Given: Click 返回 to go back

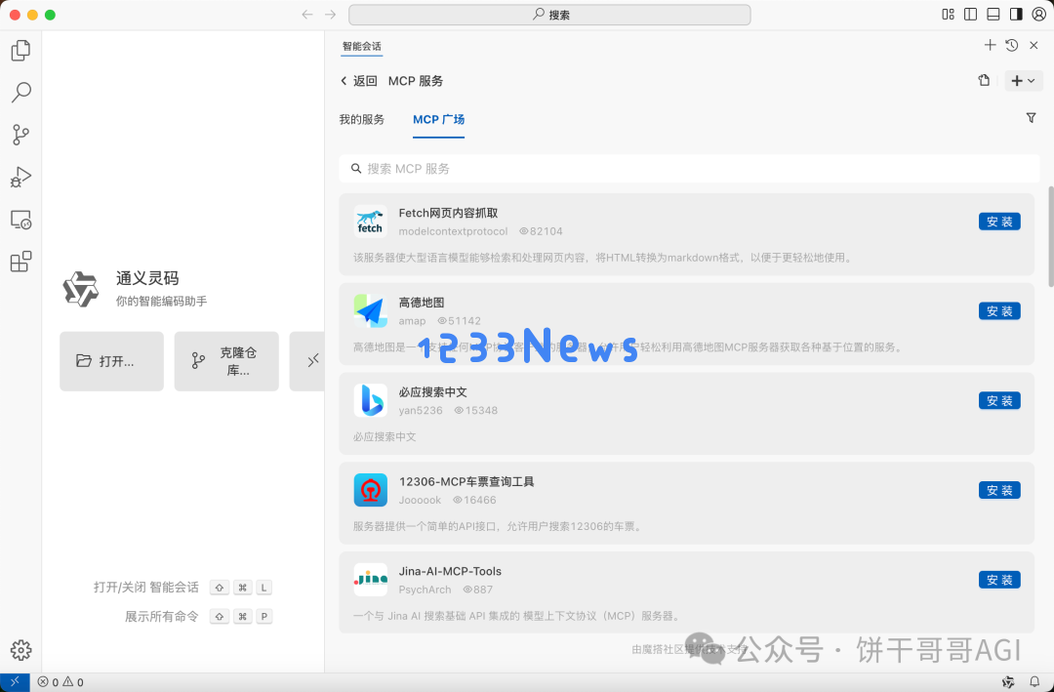Looking at the screenshot, I should (x=359, y=81).
